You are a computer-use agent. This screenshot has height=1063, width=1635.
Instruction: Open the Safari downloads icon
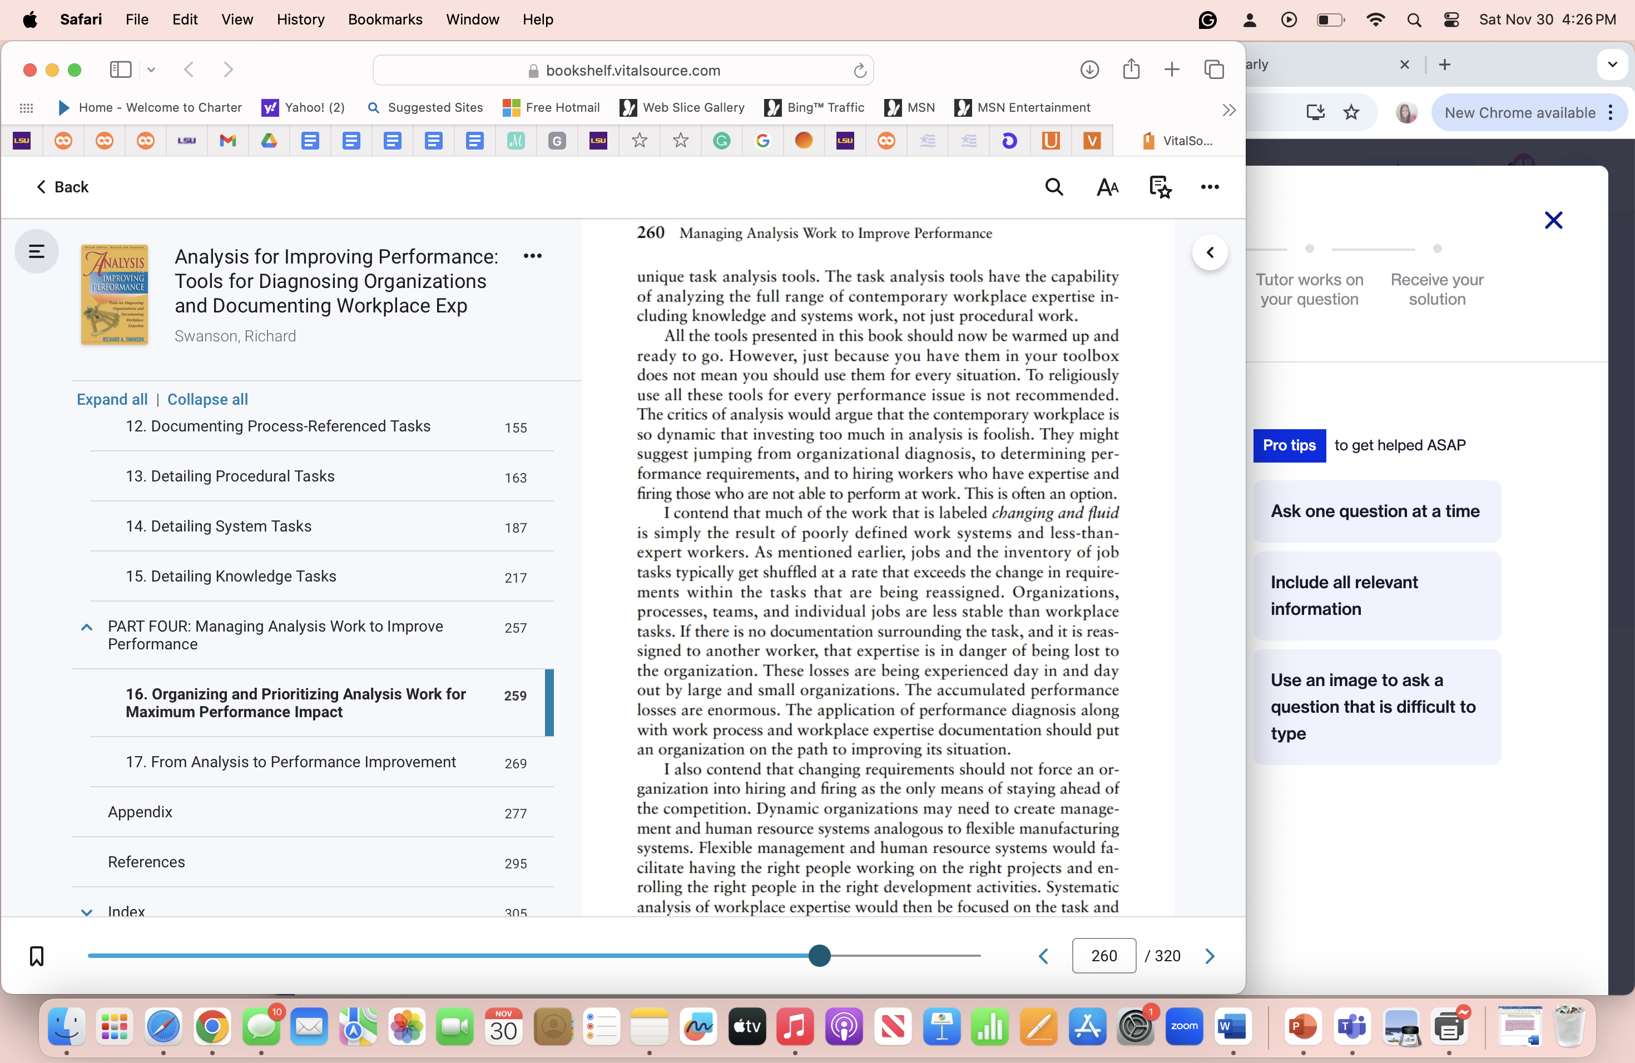click(1089, 69)
